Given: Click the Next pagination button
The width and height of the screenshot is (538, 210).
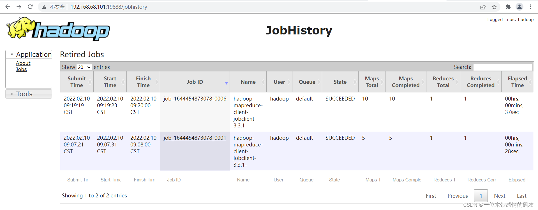Looking at the screenshot, I should pyautogui.click(x=499, y=196).
